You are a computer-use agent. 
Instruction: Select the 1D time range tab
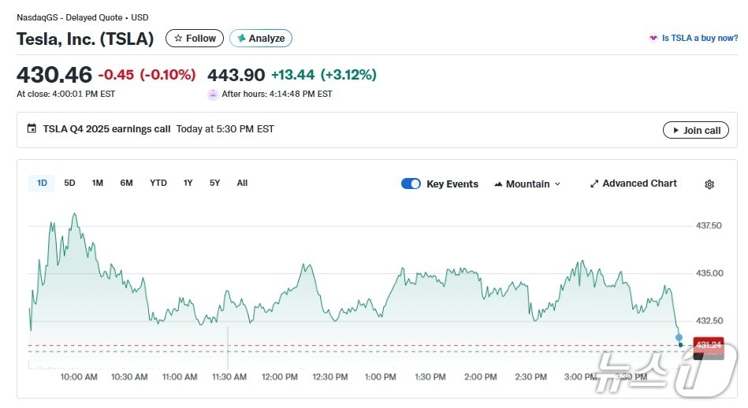point(42,183)
